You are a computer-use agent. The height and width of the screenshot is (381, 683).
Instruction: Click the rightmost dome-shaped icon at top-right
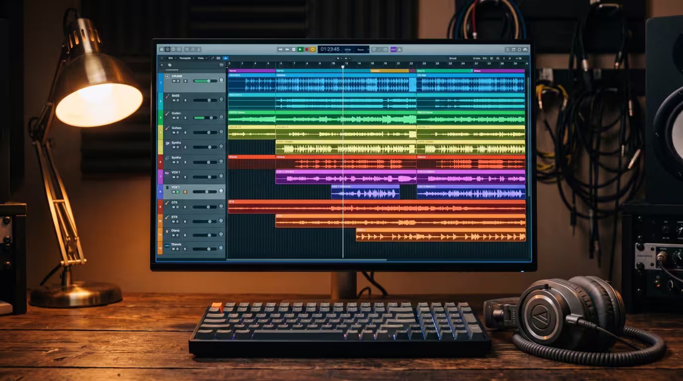525,50
